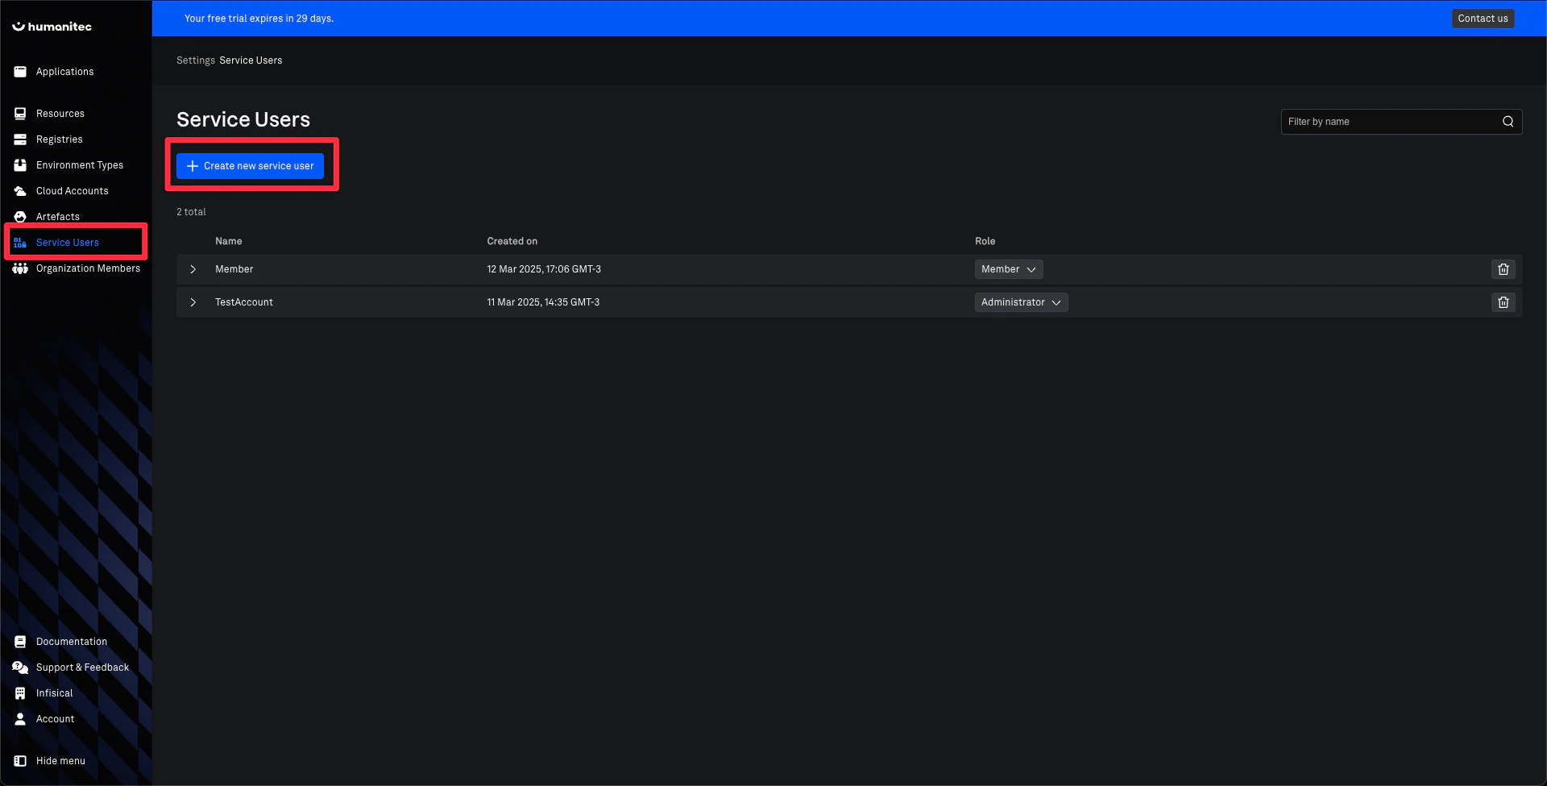Click the plus icon on create button

pyautogui.click(x=193, y=166)
